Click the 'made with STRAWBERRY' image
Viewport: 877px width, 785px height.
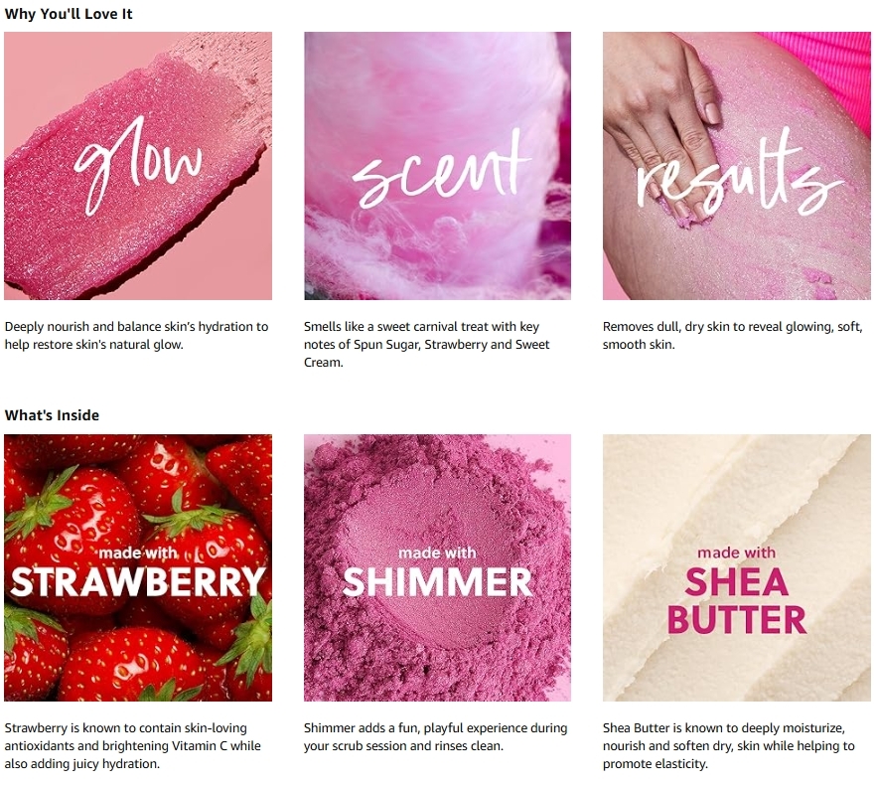(x=138, y=567)
